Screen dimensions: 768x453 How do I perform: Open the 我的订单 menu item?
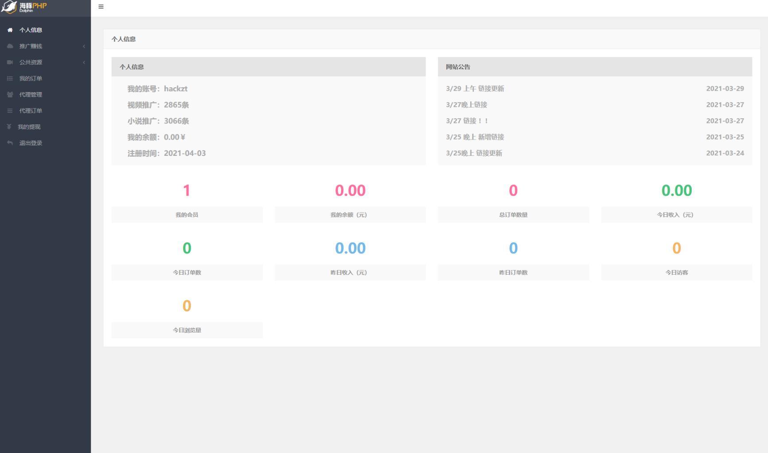31,78
